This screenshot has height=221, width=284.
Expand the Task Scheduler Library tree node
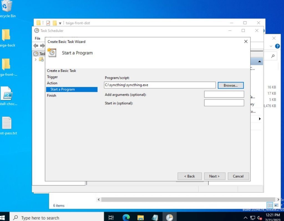click(35, 59)
